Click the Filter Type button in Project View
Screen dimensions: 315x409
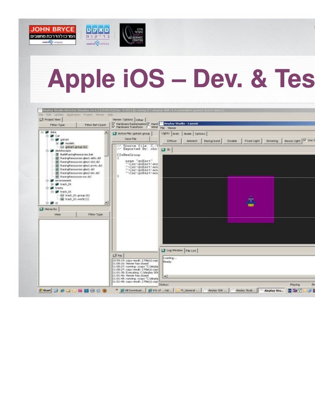point(58,125)
